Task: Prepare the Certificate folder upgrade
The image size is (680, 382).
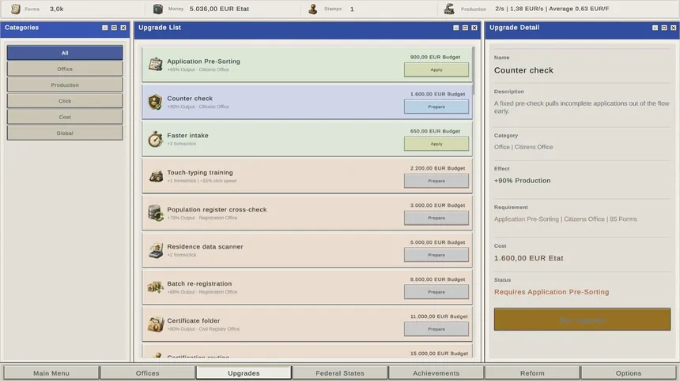Action: 436,329
